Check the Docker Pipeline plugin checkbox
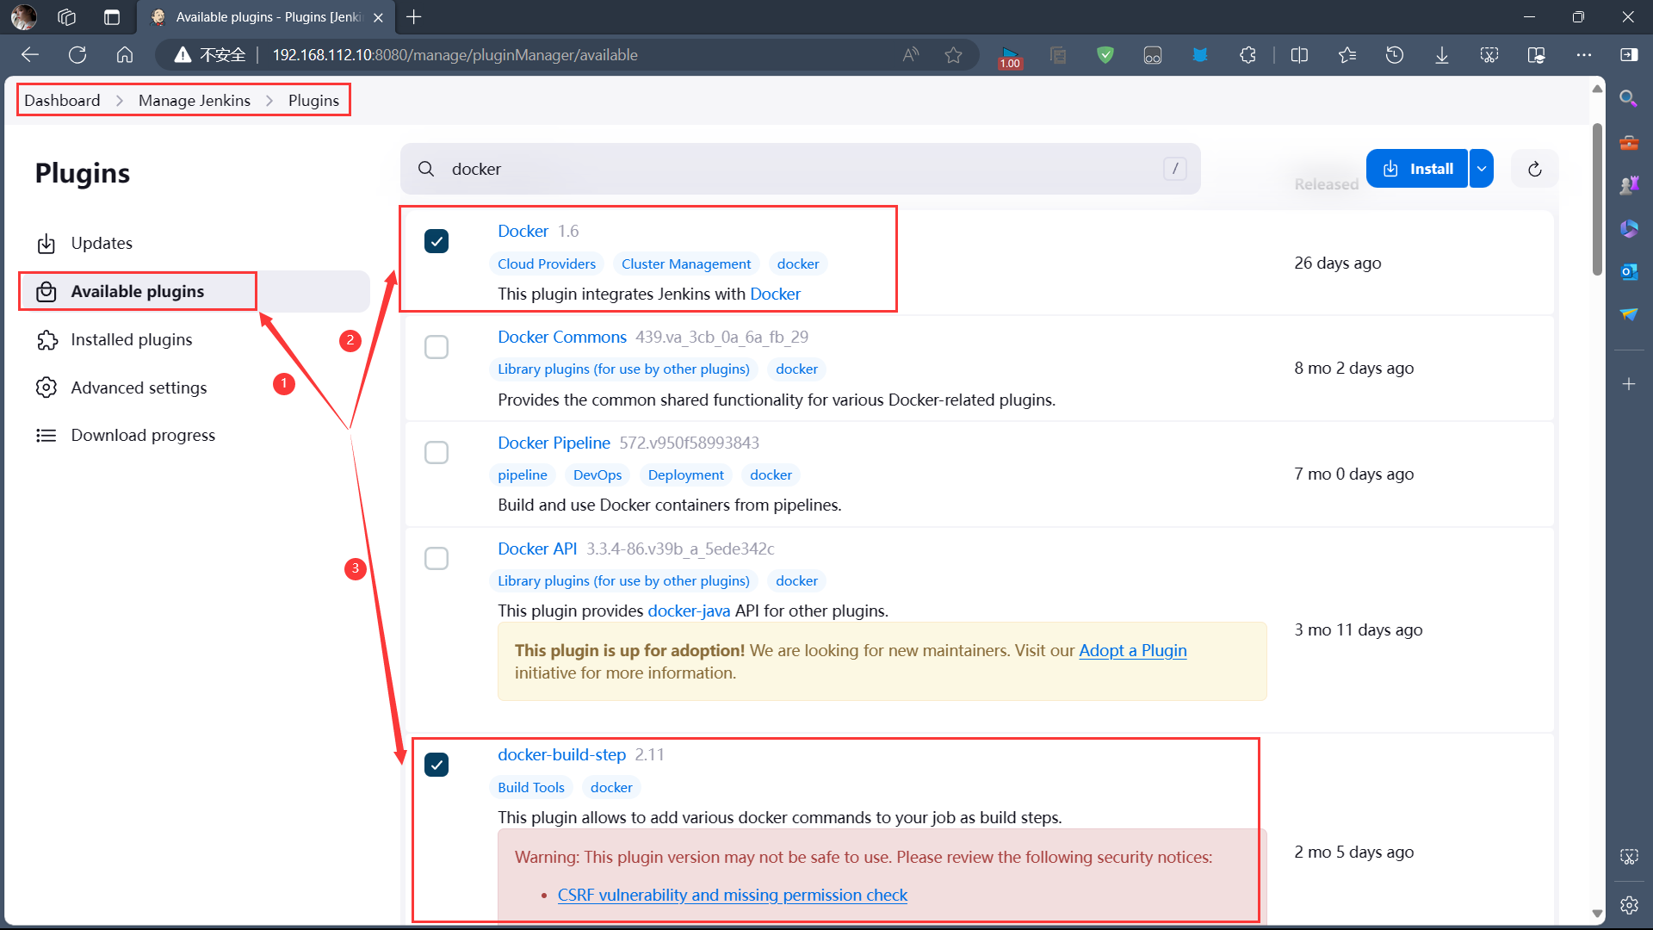The height and width of the screenshot is (930, 1653). click(x=436, y=453)
